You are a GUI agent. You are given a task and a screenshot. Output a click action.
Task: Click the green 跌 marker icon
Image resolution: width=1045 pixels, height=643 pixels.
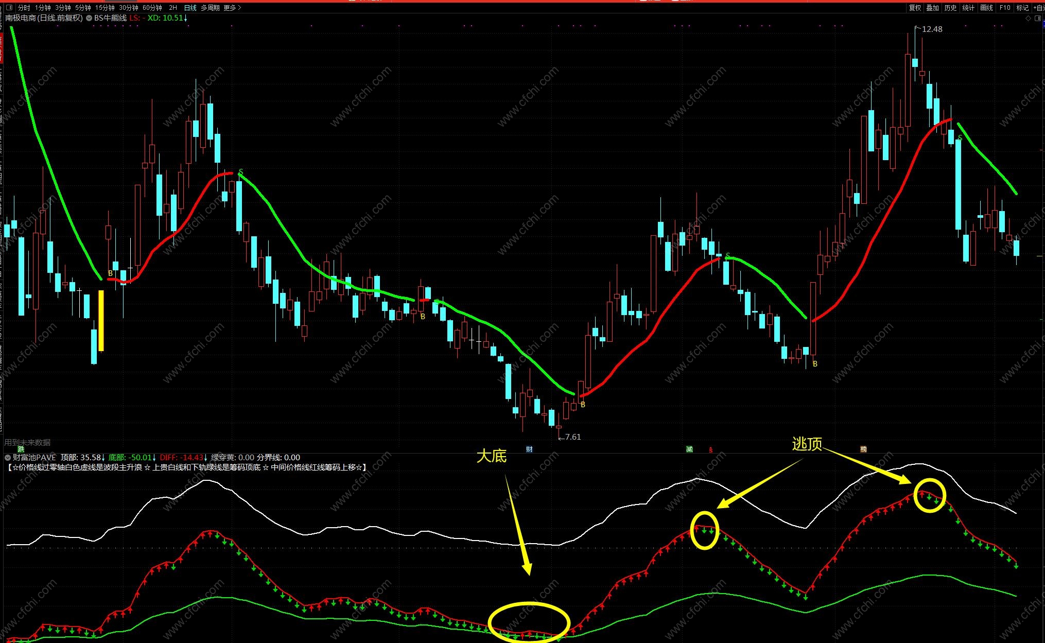click(21, 449)
